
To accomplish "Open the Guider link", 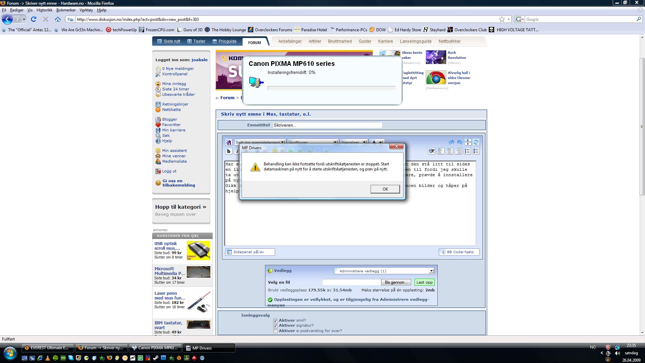I will [365, 41].
